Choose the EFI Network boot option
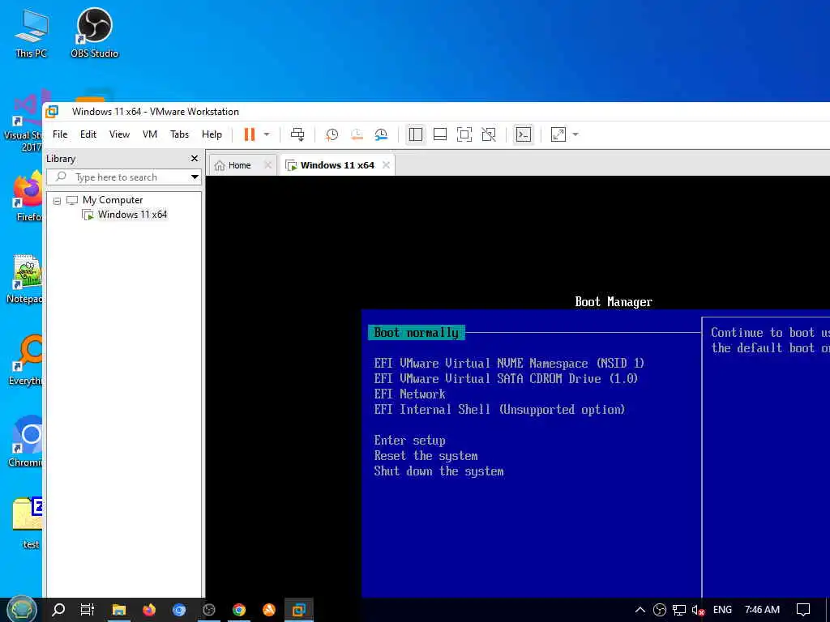The width and height of the screenshot is (830, 622). pos(409,394)
